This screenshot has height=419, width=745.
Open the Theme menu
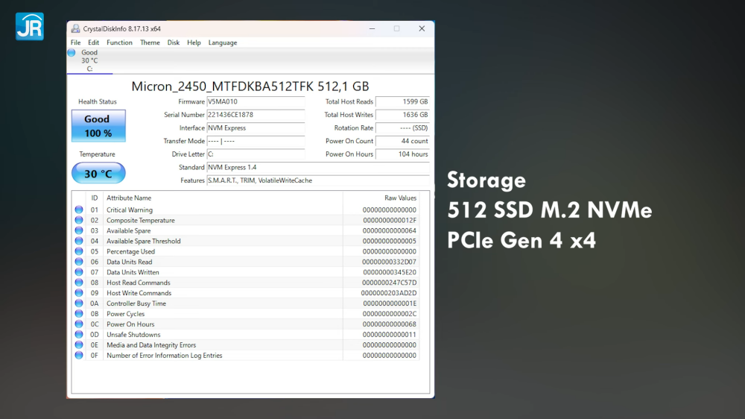point(150,42)
